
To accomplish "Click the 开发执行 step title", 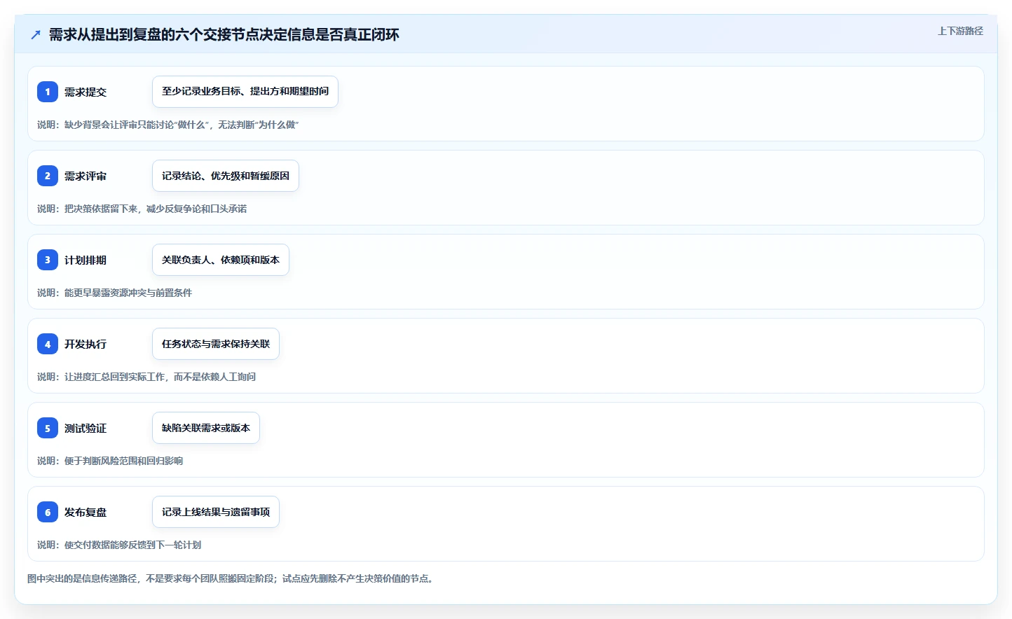I will point(86,344).
